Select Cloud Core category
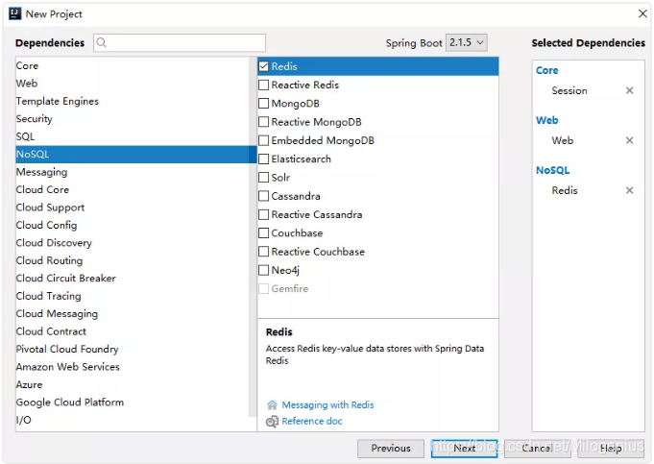The image size is (654, 464). (x=133, y=190)
